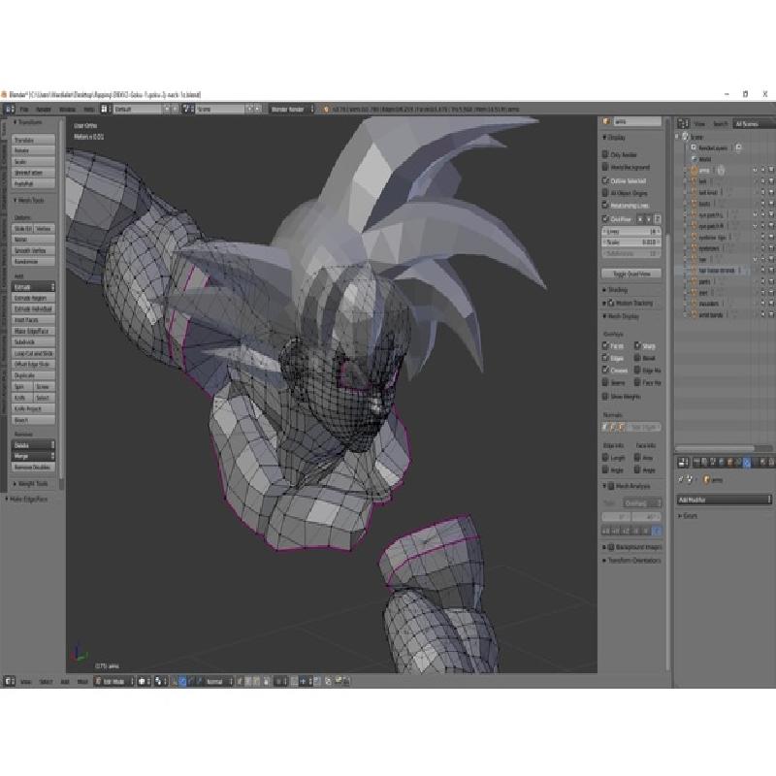Toggle the snap magnet icon
Image resolution: width=776 pixels, height=776 pixels.
pos(295,682)
